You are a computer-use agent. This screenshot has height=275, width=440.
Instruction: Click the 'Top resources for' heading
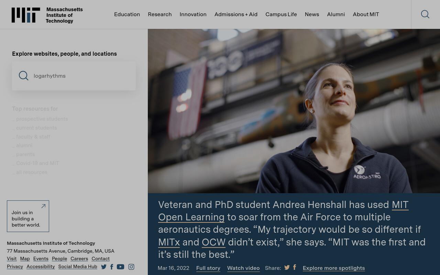[35, 109]
